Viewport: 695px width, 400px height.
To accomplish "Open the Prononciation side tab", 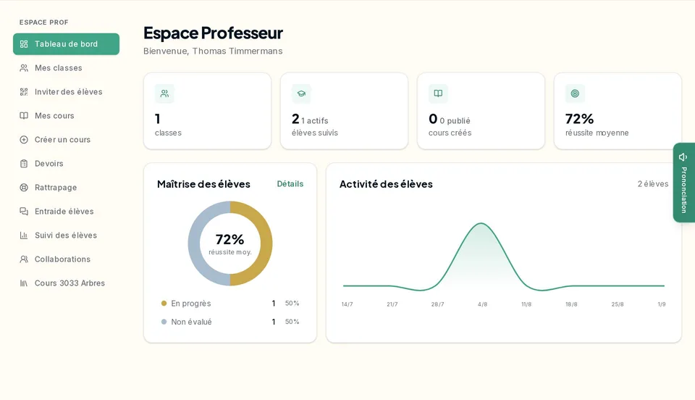I will point(684,183).
